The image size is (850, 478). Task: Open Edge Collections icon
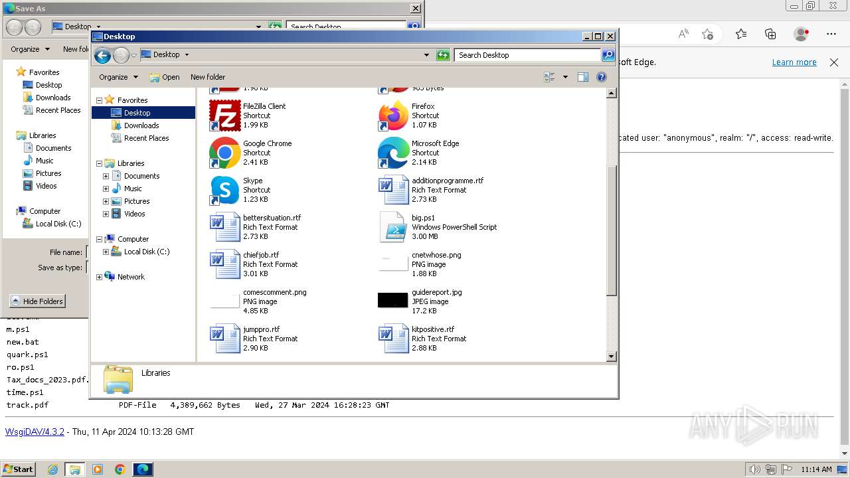(x=770, y=34)
